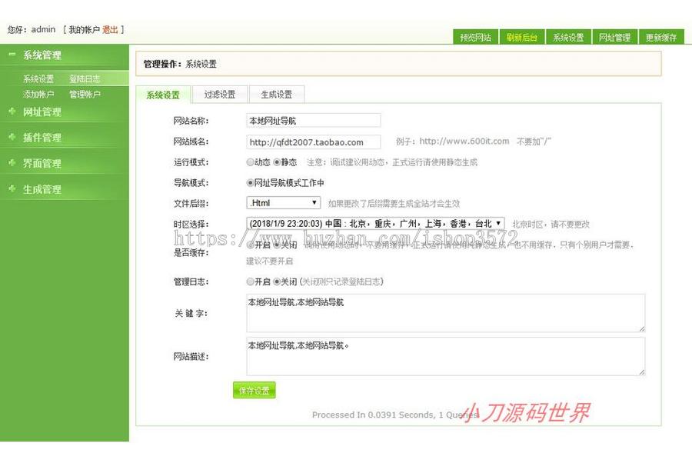692x473 pixels.
Task: Click the 保存设置 save button
Action: (254, 391)
